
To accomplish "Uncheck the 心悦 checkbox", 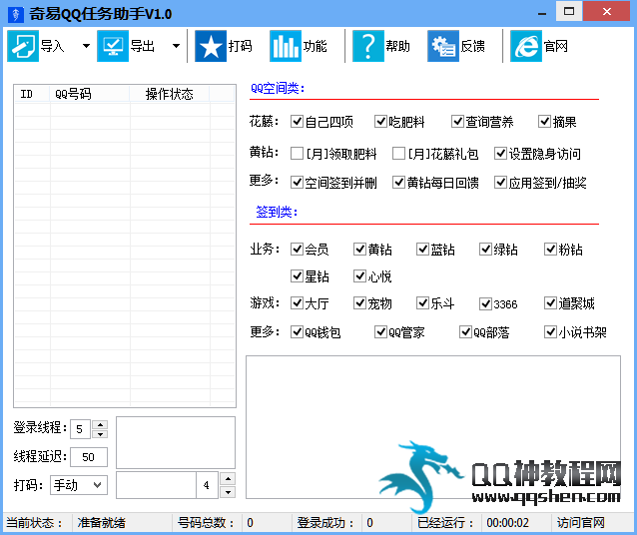I will coord(360,276).
